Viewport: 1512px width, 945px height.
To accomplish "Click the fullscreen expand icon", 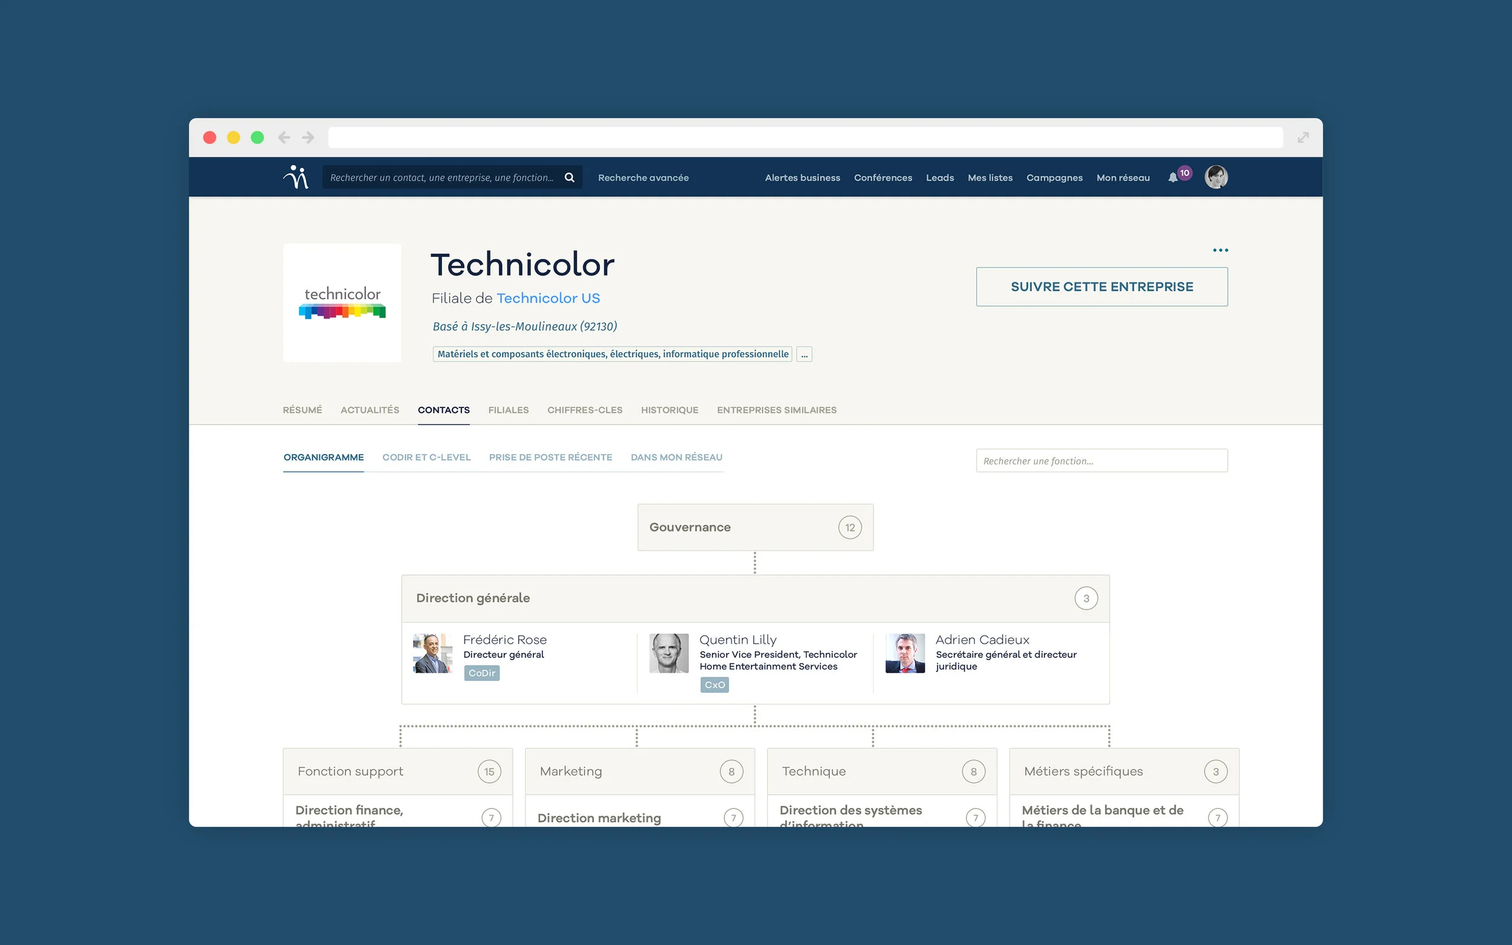I will pos(1303,137).
